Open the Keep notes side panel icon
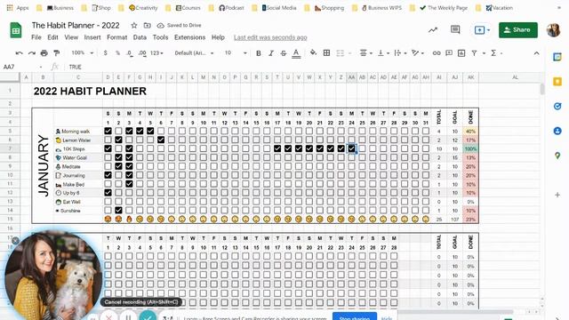Viewport: 569px width, 320px height. 557,82
